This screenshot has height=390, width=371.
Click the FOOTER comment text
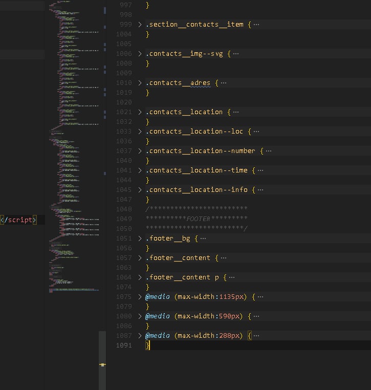point(198,219)
